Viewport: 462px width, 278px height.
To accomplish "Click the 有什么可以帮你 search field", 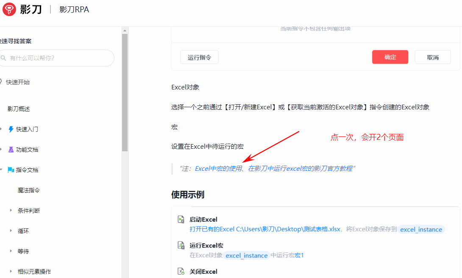I will tap(57, 58).
